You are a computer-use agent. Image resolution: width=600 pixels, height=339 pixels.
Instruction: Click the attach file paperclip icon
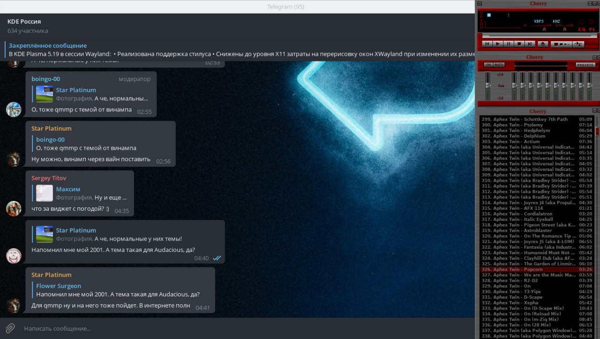10,328
